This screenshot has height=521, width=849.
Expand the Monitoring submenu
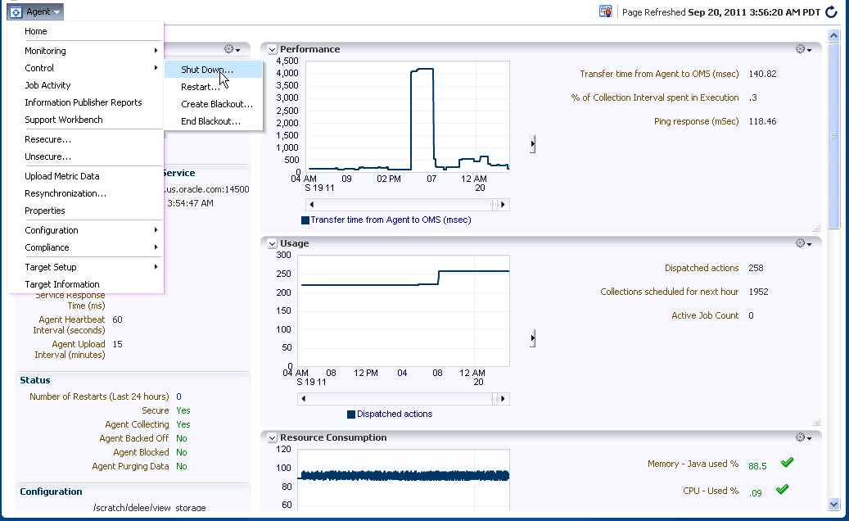(x=85, y=51)
